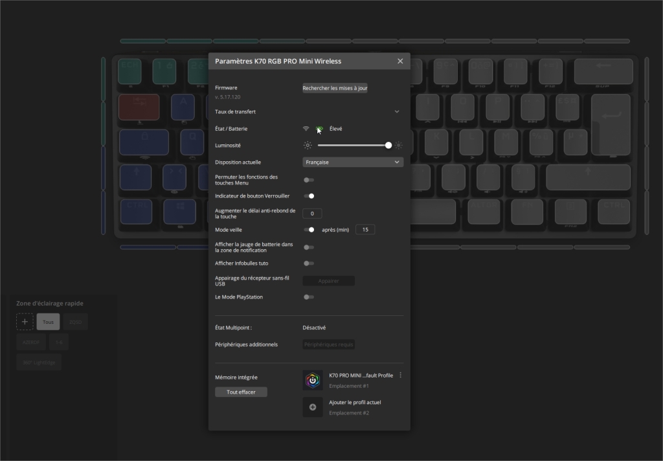
Task: Select the 1-6 lighting zone
Action: [x=59, y=342]
